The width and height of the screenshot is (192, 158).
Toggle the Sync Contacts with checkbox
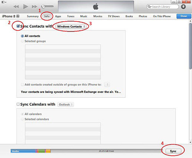tap(18, 26)
